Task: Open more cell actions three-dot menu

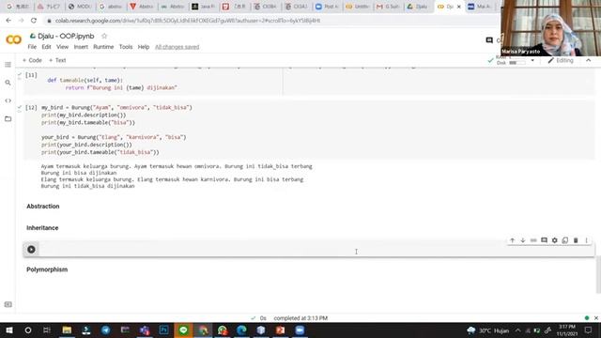Action: pyautogui.click(x=586, y=240)
